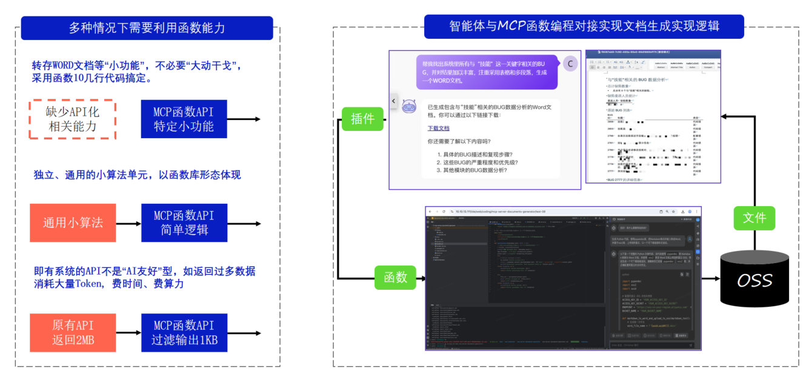Click the send arrow in assistant input
The width and height of the screenshot is (803, 371).
pyautogui.click(x=690, y=345)
